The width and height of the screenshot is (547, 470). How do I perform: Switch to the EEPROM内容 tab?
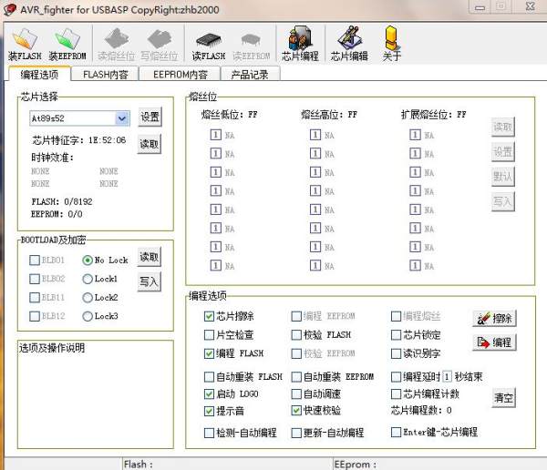click(x=180, y=75)
